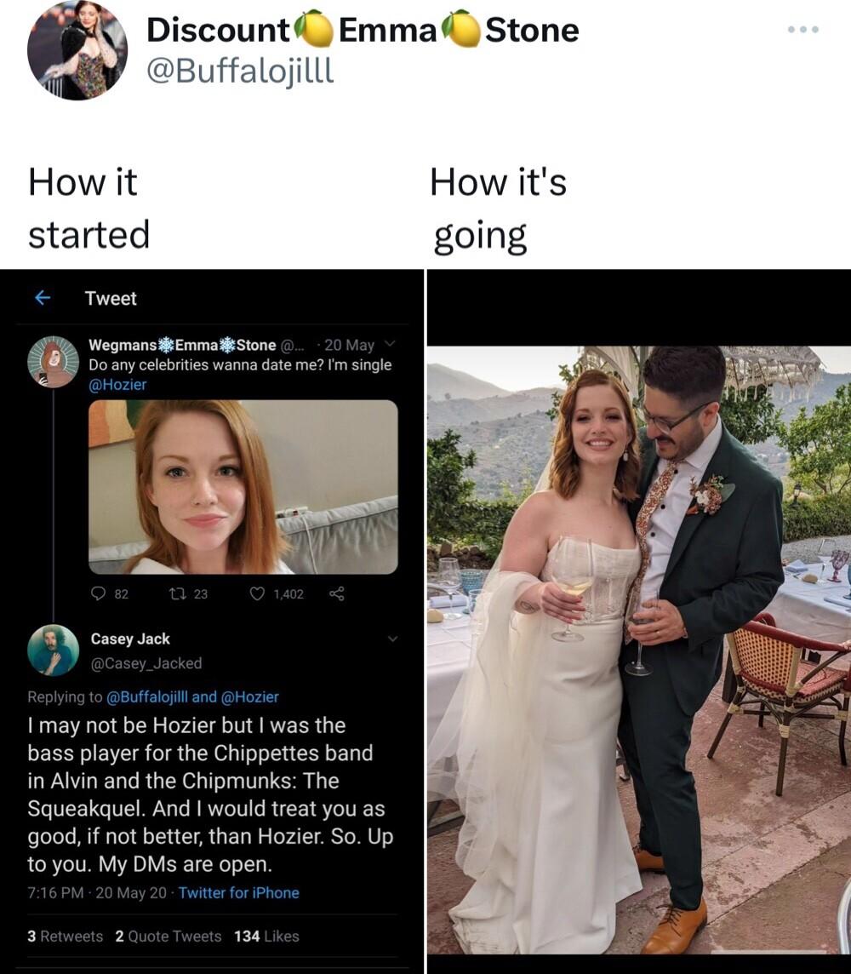Image resolution: width=851 pixels, height=974 pixels.
Task: Open the Discount Emma Stone profile avatar
Action: point(77,50)
